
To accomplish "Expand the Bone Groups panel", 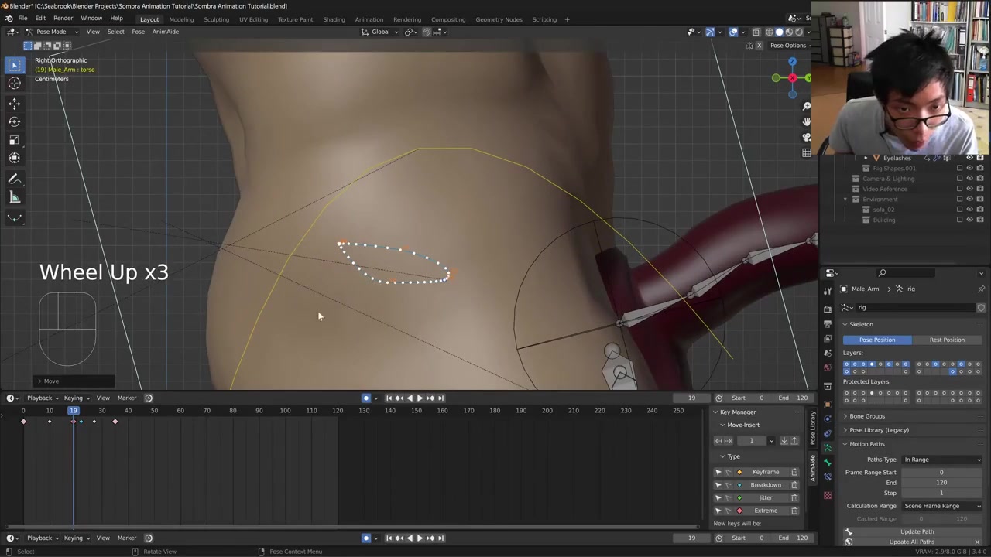I will click(x=866, y=416).
